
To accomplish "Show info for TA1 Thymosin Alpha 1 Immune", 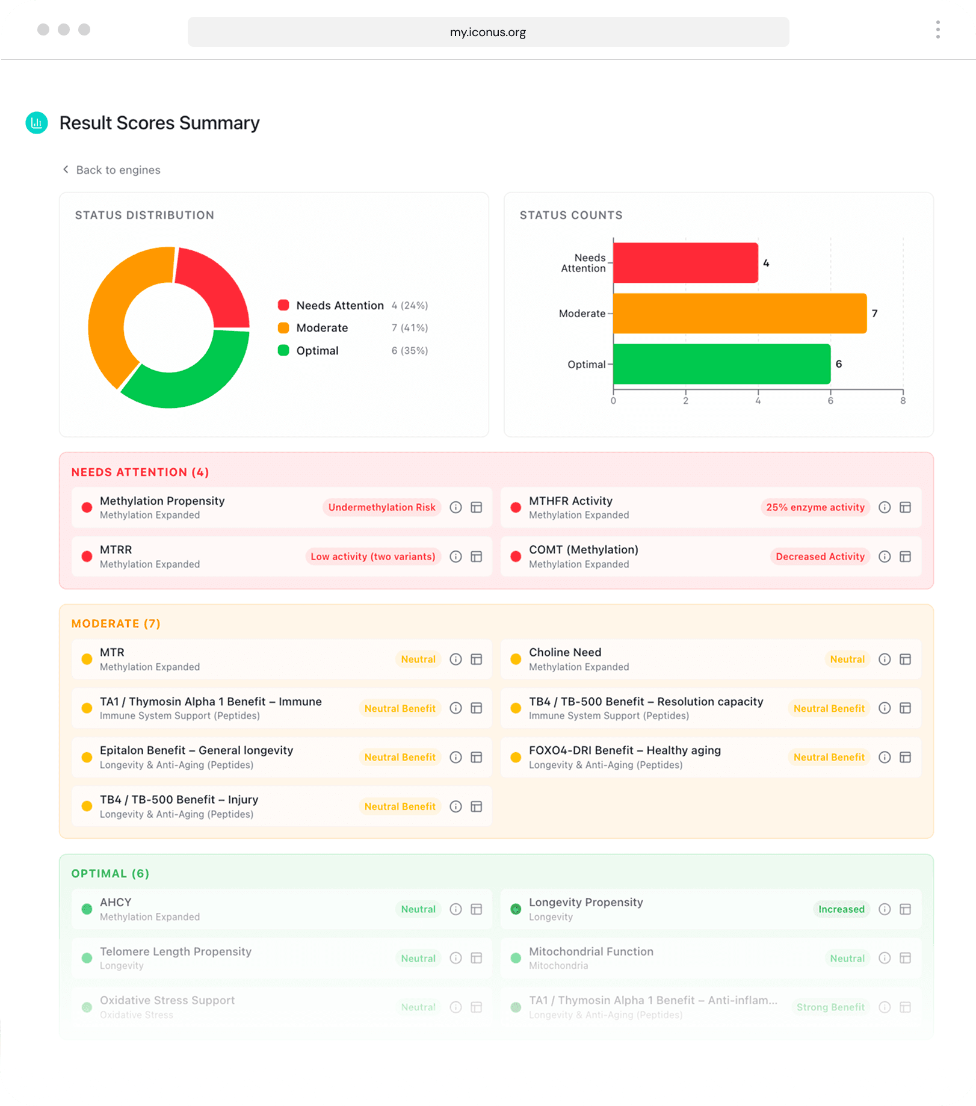I will coord(456,708).
